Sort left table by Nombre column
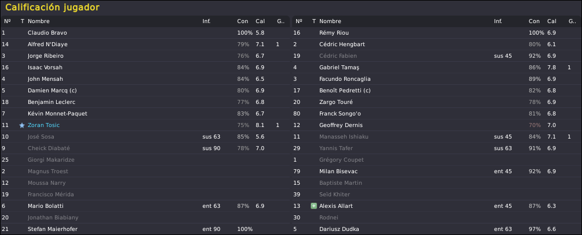The height and width of the screenshot is (235, 582). click(39, 21)
